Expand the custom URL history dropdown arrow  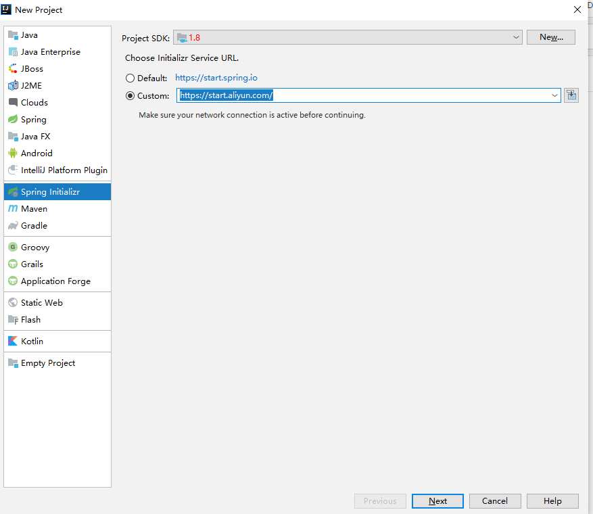click(554, 95)
